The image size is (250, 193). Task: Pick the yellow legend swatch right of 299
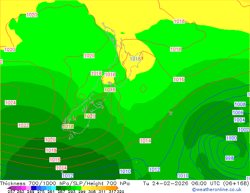click(x=84, y=188)
